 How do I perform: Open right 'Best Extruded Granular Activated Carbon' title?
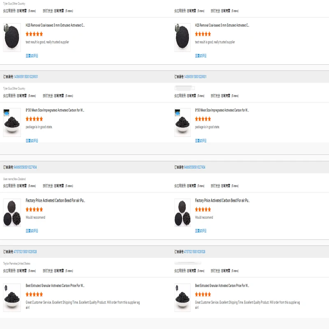[222, 285]
